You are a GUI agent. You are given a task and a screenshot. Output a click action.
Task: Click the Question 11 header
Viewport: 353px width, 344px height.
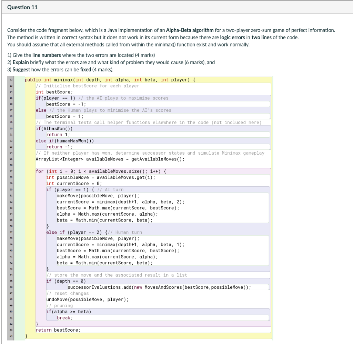[22, 7]
